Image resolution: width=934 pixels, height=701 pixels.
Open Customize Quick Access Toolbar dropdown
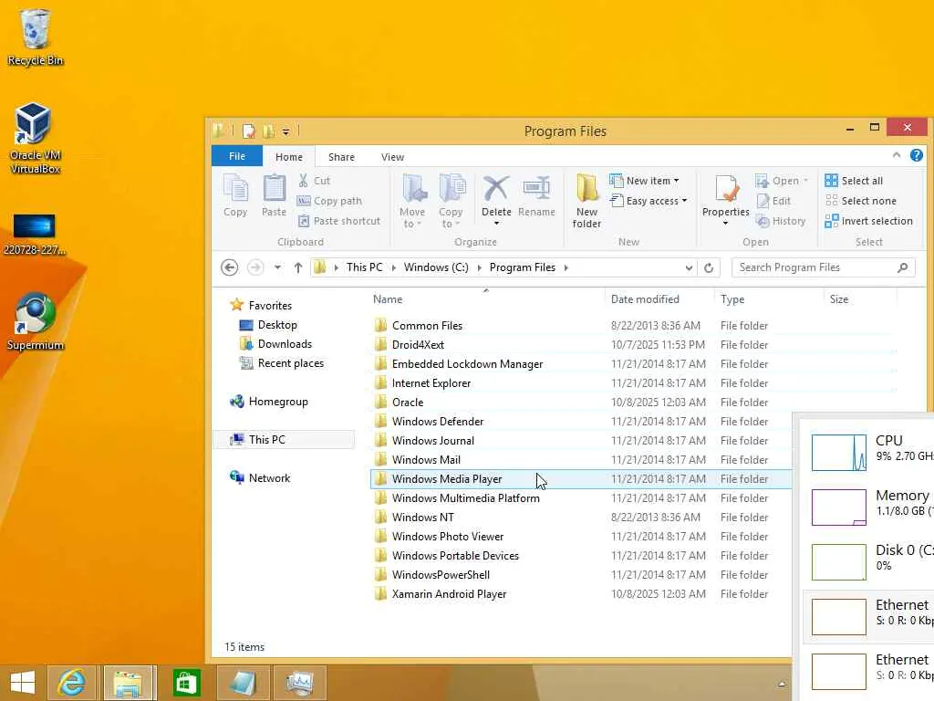coord(285,131)
